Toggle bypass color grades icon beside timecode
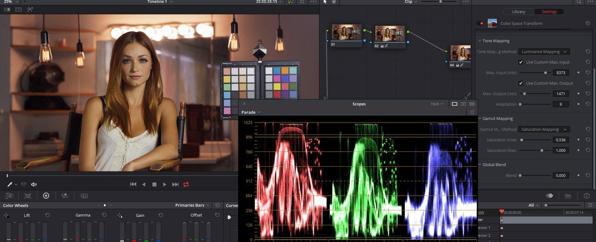The height and width of the screenshot is (242, 596). pos(291,2)
